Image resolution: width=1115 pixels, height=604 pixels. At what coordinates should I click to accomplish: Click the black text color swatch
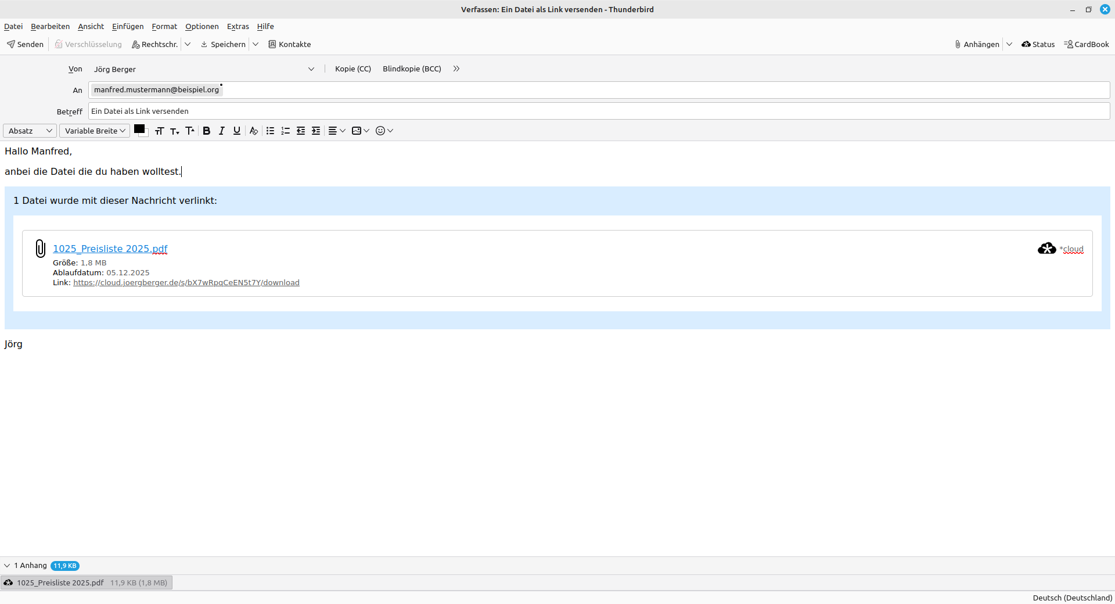point(139,129)
